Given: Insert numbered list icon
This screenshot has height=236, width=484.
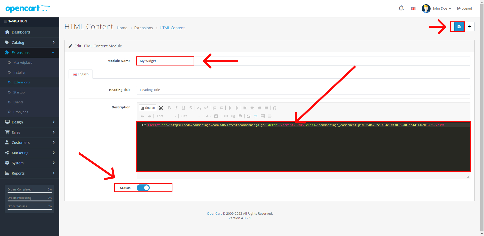Looking at the screenshot, I should pos(214,108).
